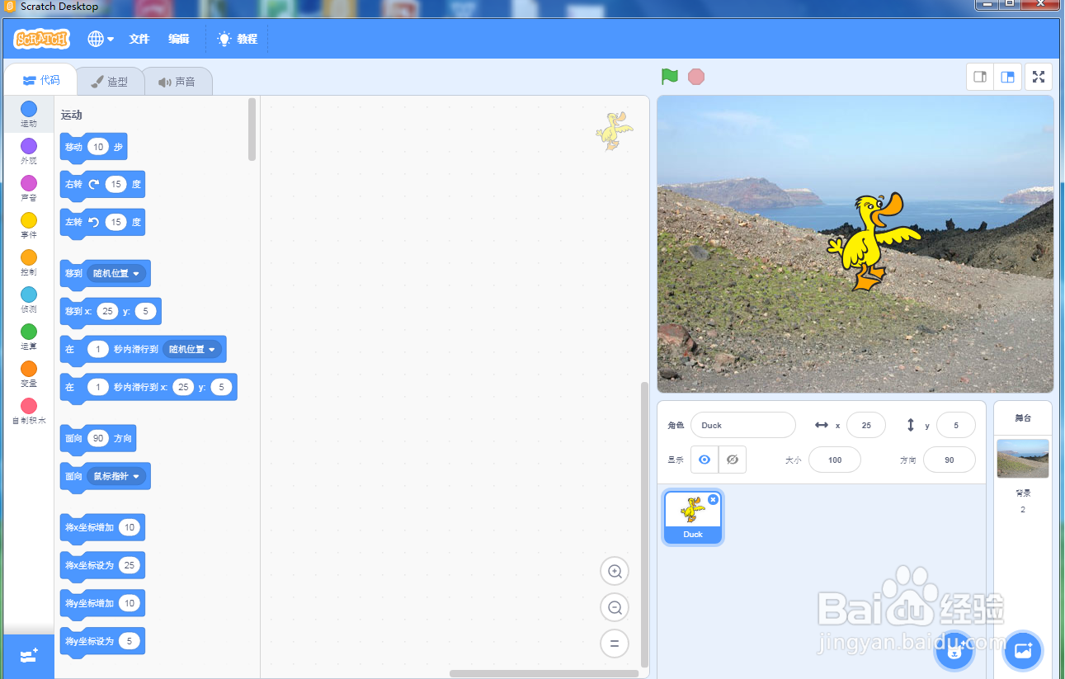1065x679 pixels.
Task: Click the red stop sign button
Action: (x=696, y=77)
